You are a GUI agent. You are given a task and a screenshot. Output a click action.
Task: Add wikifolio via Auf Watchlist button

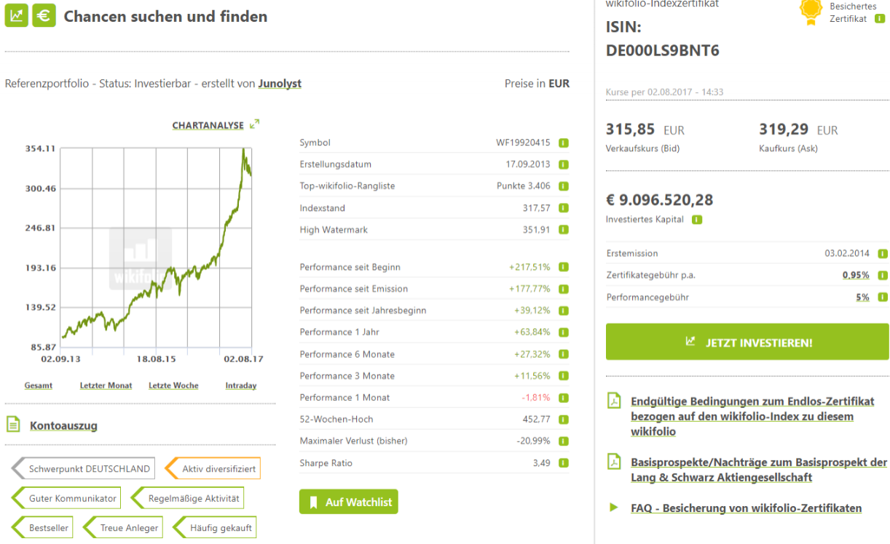click(348, 502)
